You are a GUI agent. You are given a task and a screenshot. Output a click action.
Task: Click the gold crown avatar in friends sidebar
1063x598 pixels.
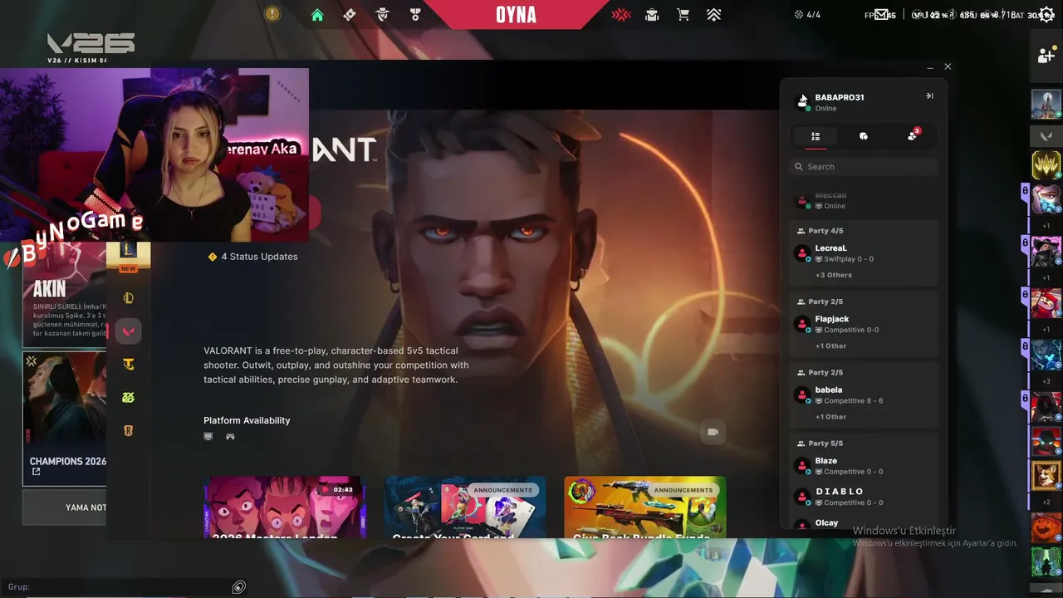click(1046, 164)
